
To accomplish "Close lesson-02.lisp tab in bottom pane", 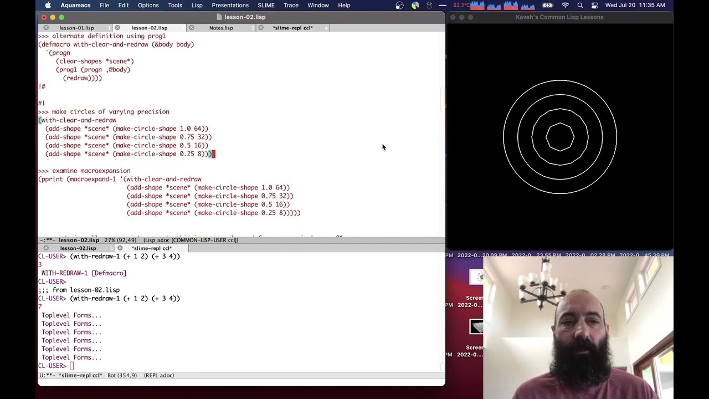I will pos(46,248).
